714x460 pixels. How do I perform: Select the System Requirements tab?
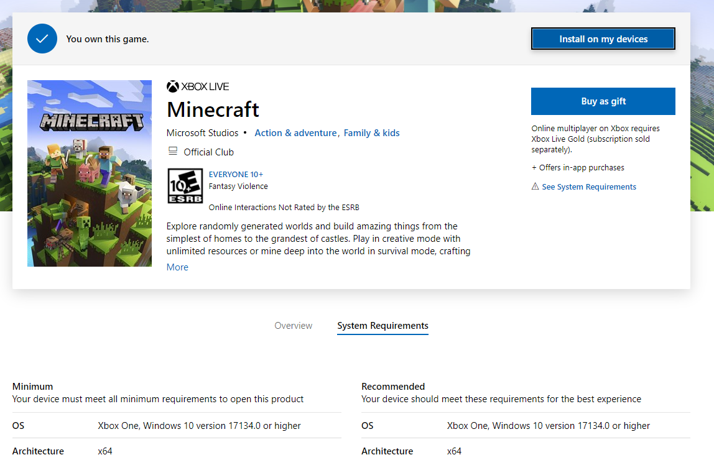click(x=382, y=326)
